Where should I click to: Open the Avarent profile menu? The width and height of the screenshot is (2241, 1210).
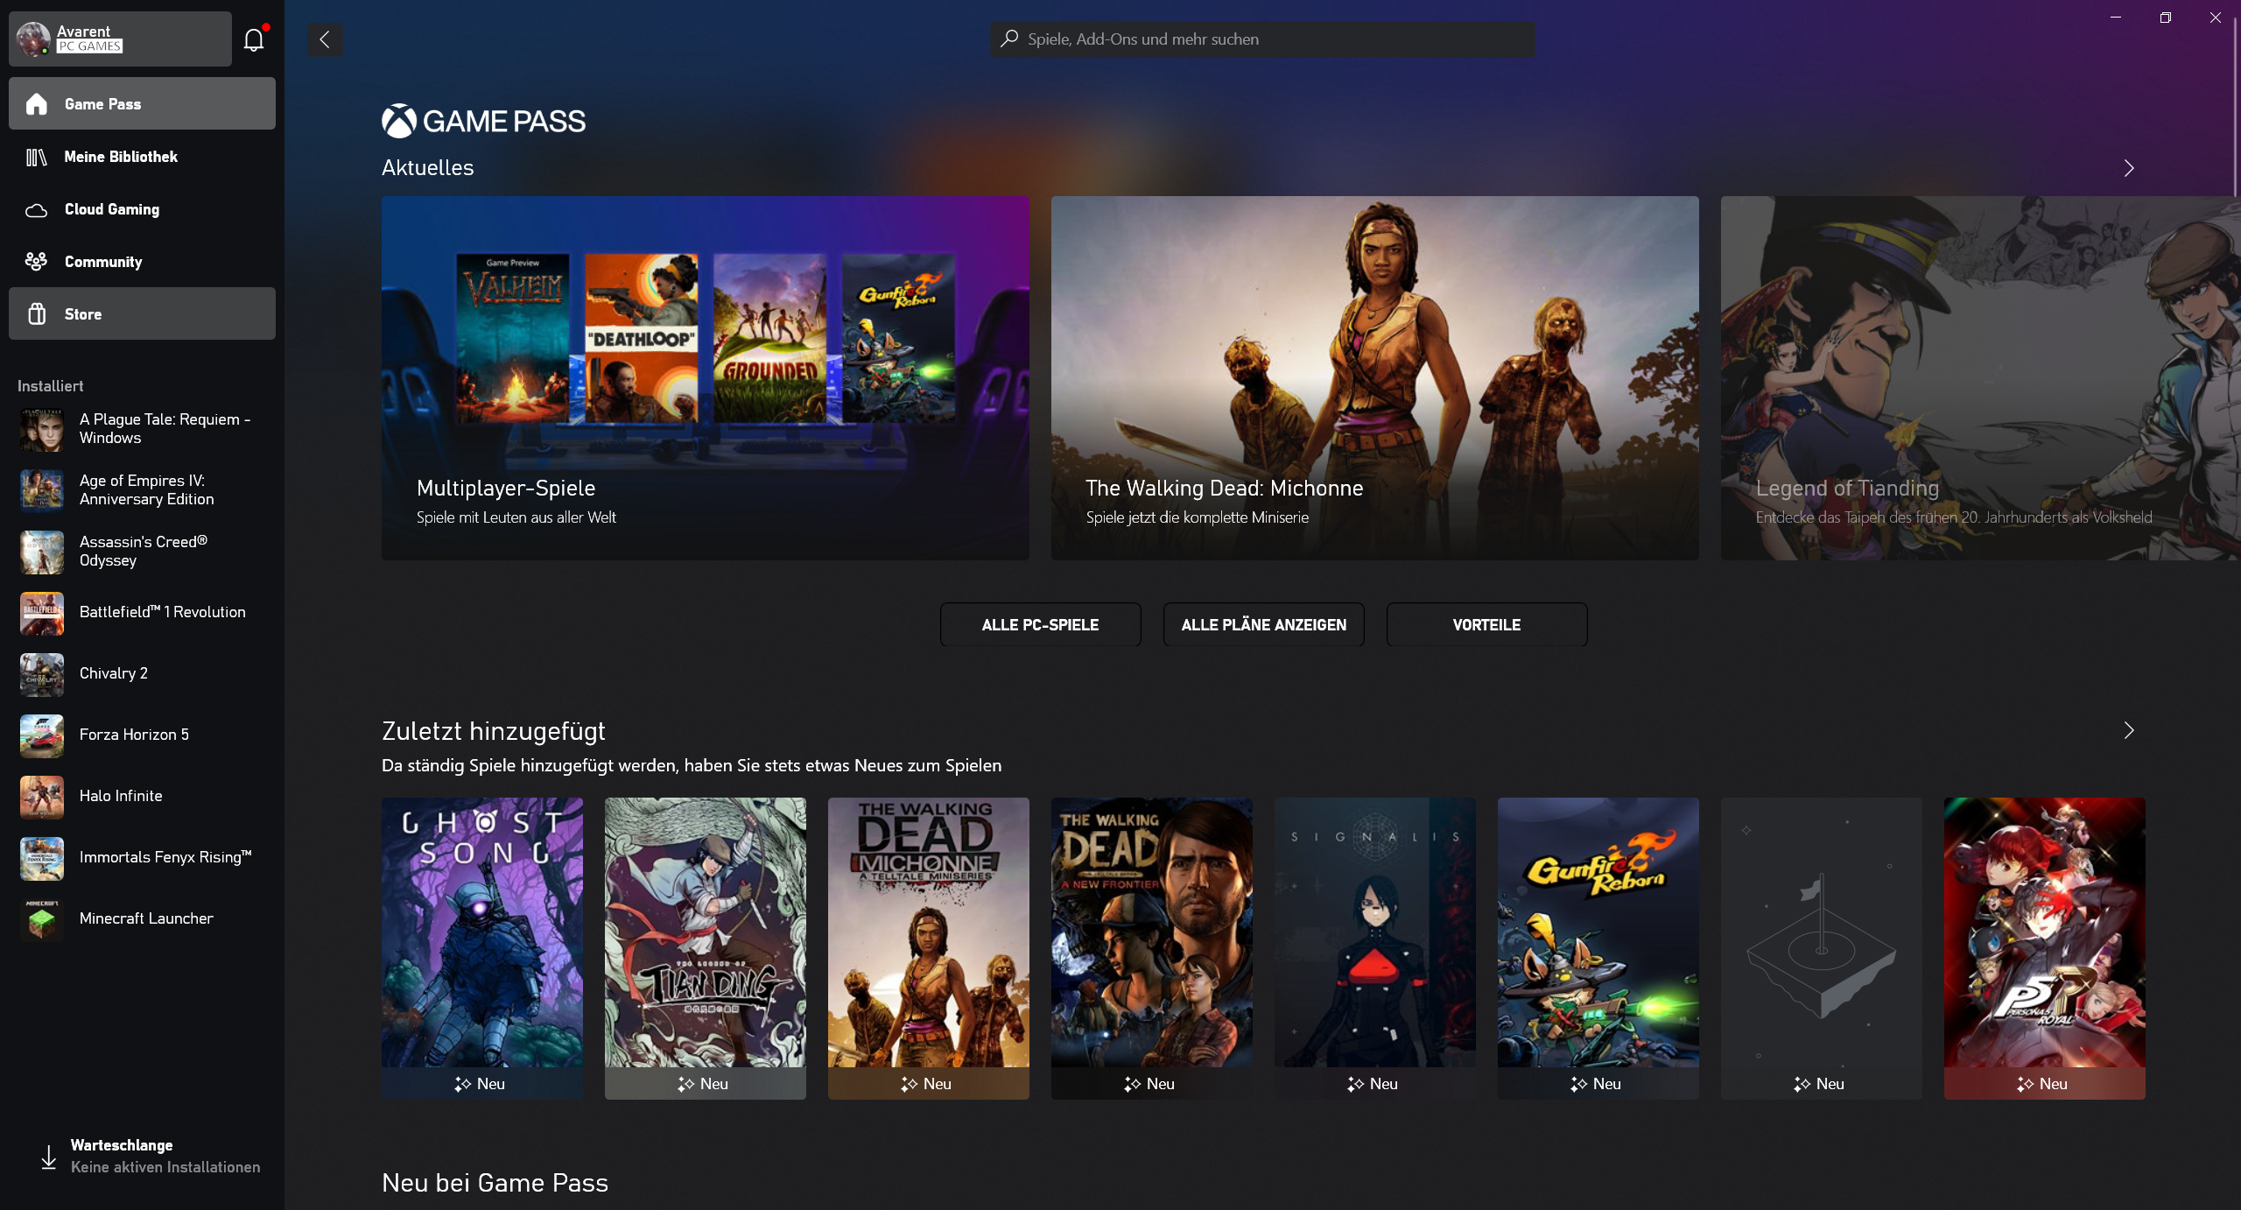[120, 39]
